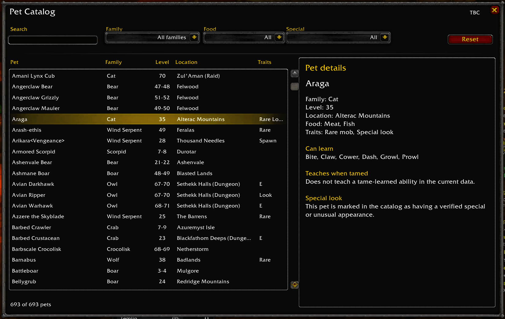Select the Ashmane Boar row
Image resolution: width=505 pixels, height=319 pixels.
[148, 173]
